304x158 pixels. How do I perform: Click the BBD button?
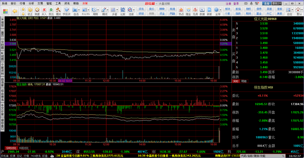click(162, 9)
